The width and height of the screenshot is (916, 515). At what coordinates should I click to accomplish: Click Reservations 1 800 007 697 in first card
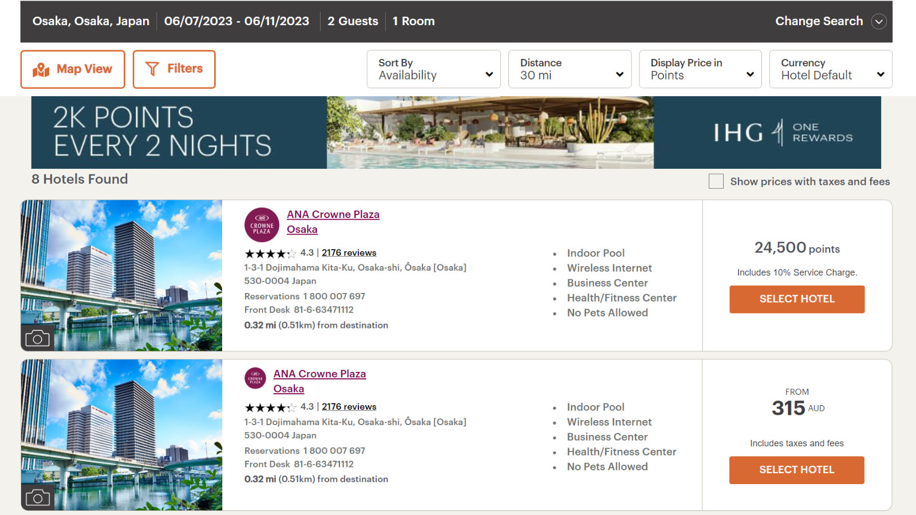point(305,296)
